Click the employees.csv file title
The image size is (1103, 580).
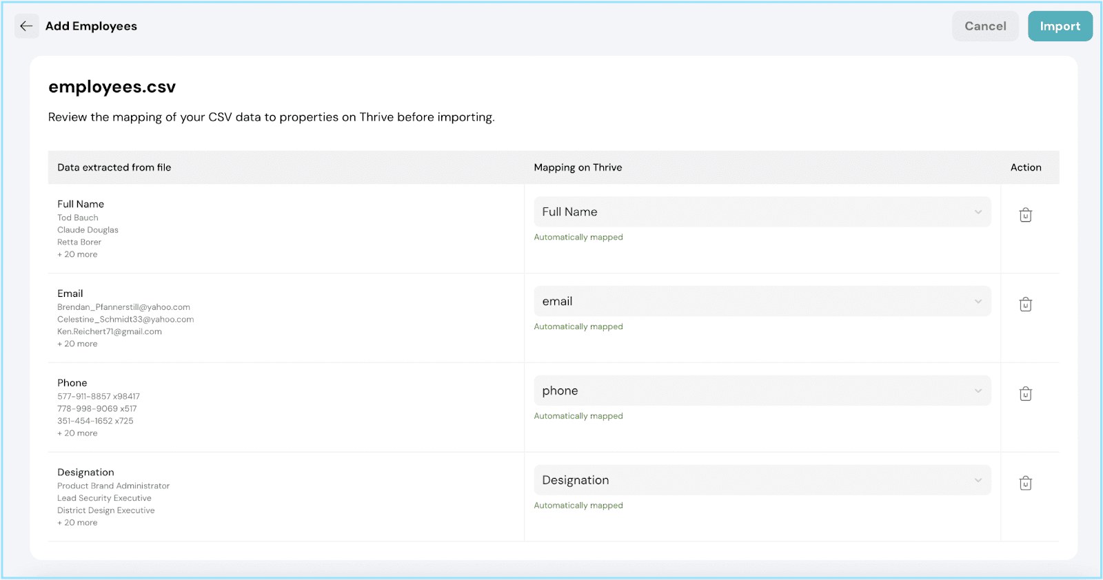coord(112,87)
